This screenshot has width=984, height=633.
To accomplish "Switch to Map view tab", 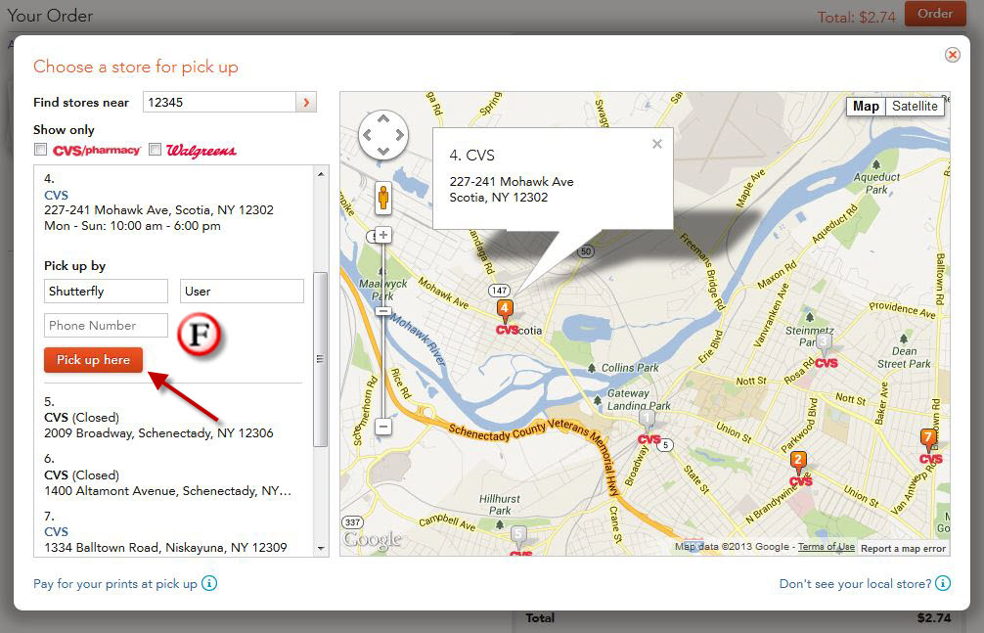I will coord(866,107).
